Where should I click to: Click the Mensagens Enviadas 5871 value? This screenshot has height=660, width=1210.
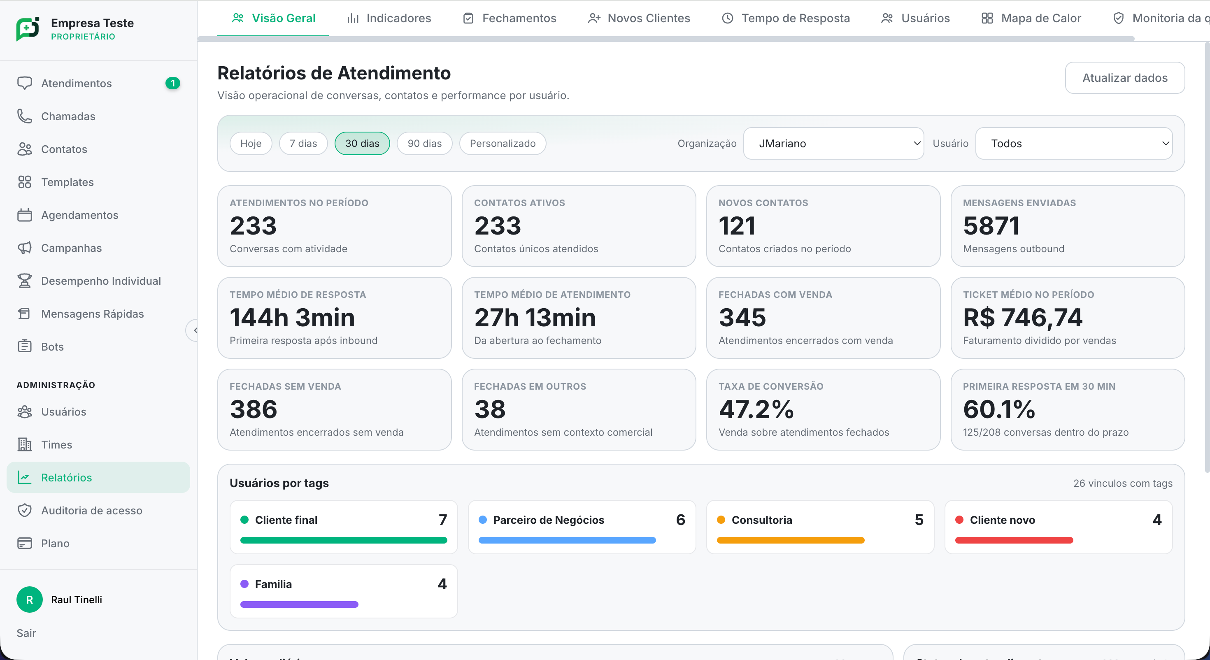(x=991, y=226)
